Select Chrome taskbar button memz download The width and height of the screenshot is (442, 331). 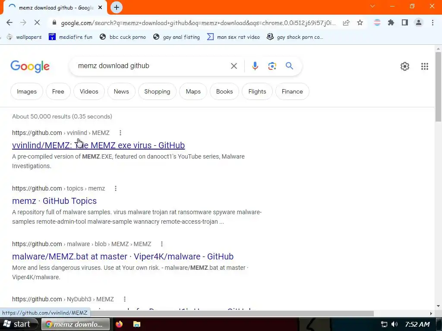(x=76, y=324)
